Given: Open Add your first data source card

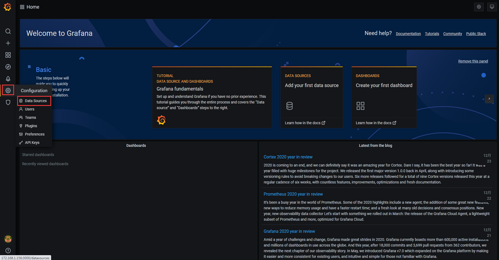Looking at the screenshot, I should click(312, 97).
